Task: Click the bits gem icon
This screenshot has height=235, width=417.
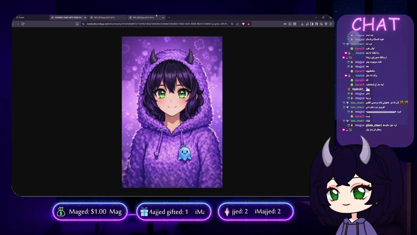Action: click(x=227, y=211)
